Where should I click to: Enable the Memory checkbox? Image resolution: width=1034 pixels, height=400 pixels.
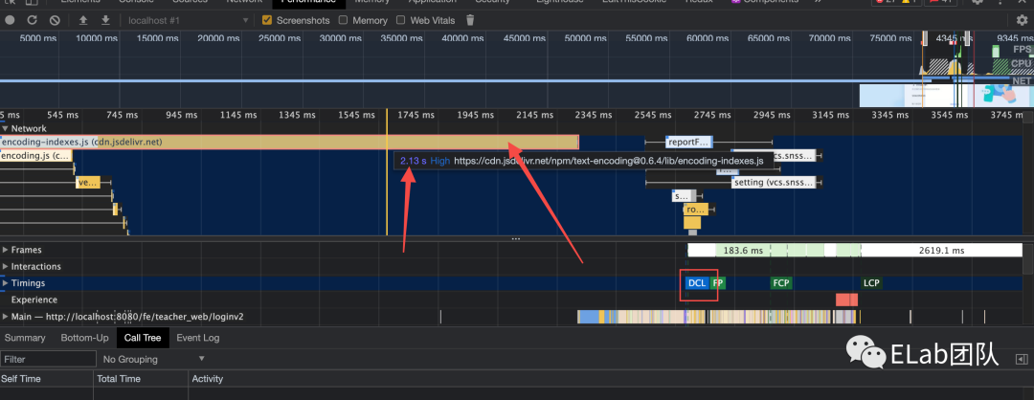[343, 20]
